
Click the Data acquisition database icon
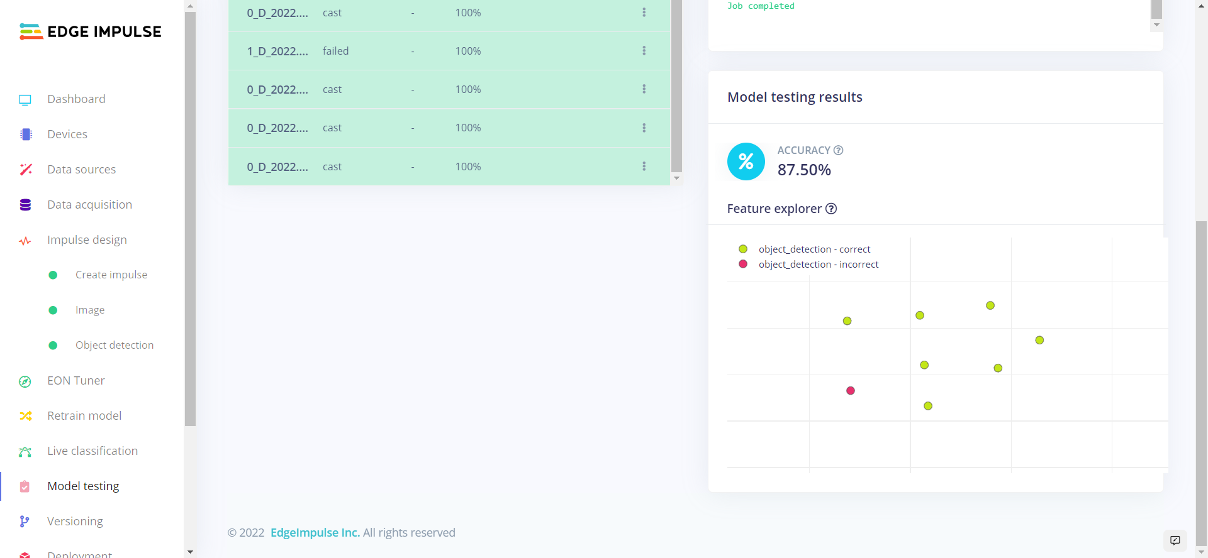25,205
